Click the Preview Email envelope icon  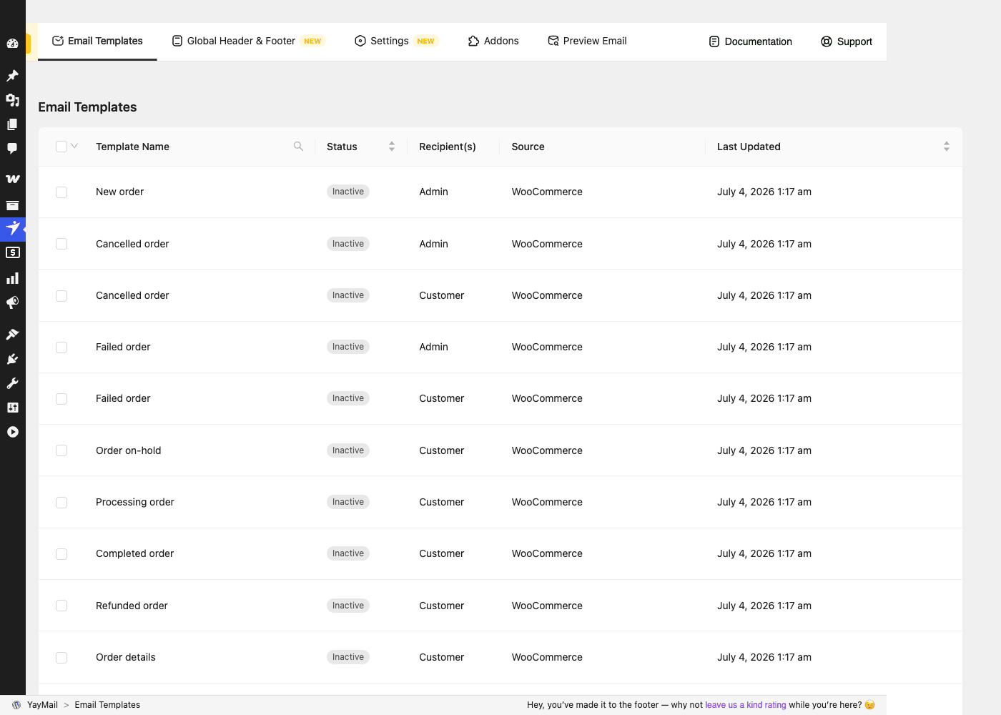pyautogui.click(x=553, y=41)
